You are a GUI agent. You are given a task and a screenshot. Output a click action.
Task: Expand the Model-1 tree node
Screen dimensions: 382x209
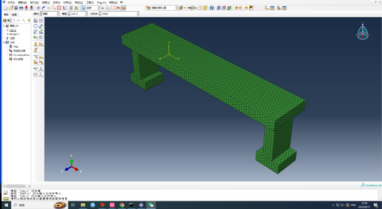tap(7, 34)
